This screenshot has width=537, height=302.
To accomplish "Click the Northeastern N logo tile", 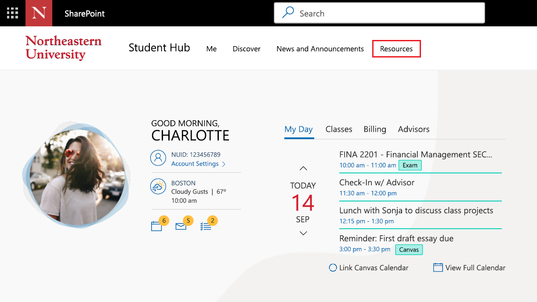I will [39, 13].
